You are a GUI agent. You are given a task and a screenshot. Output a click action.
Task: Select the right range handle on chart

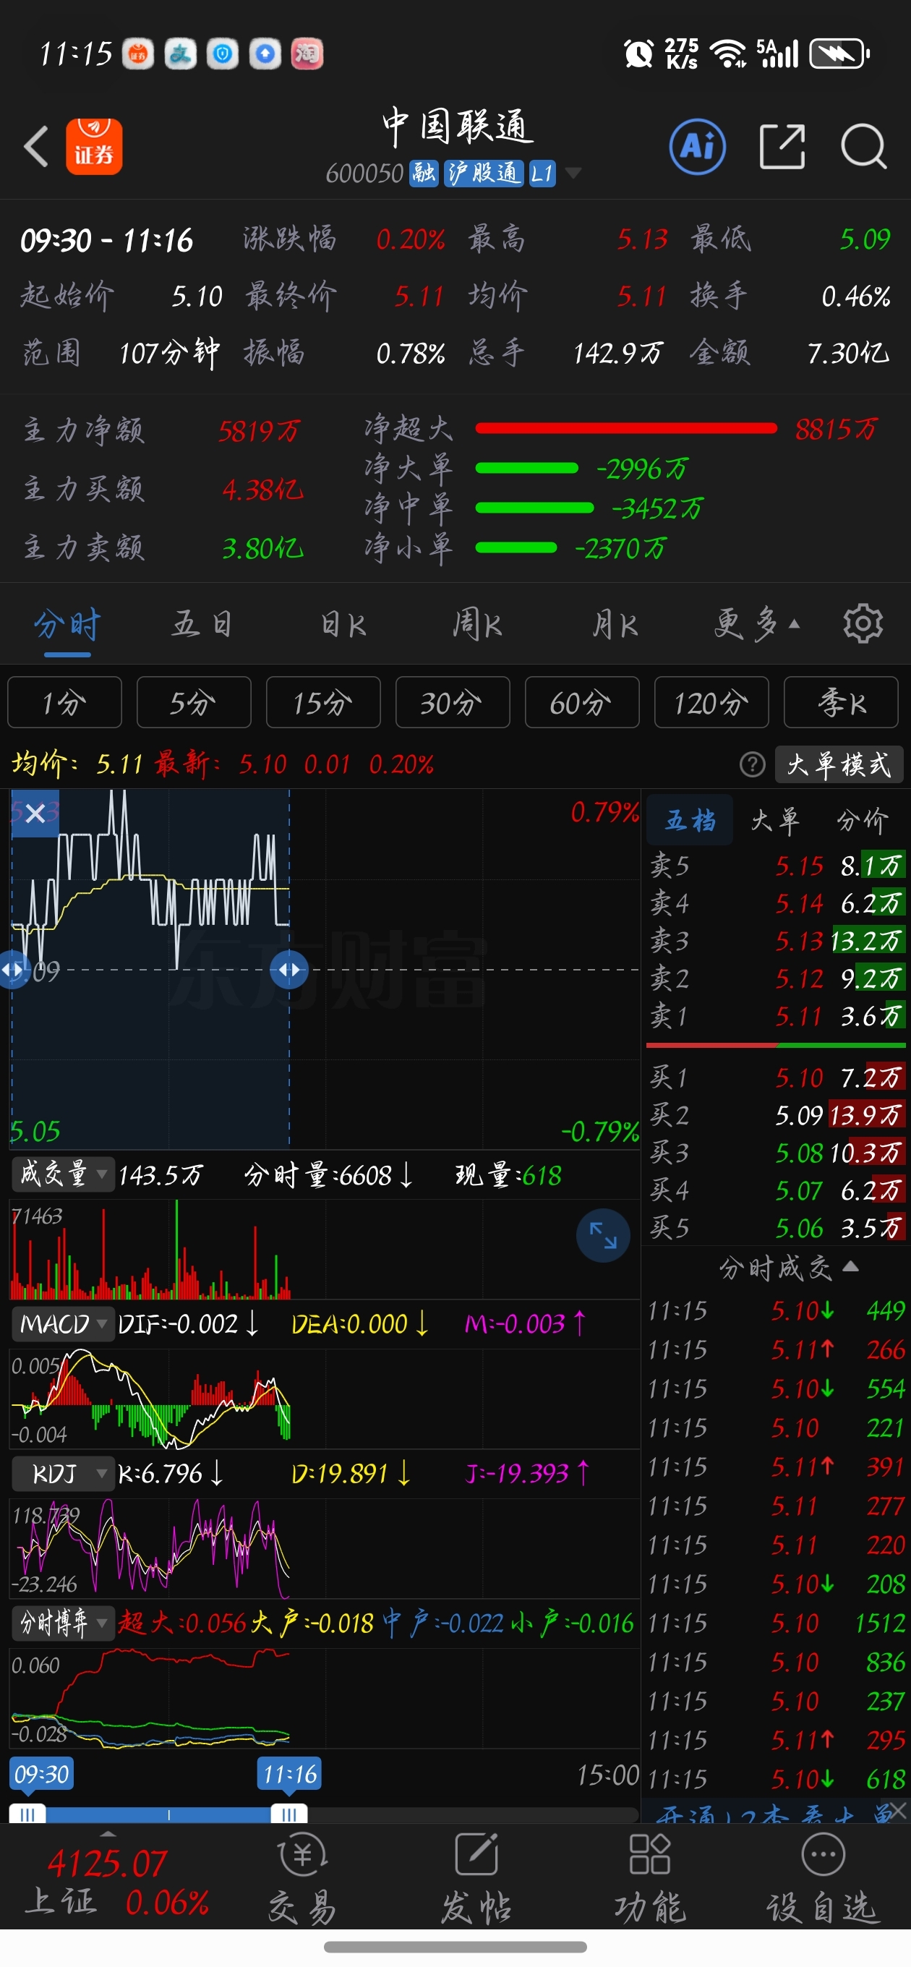289,970
